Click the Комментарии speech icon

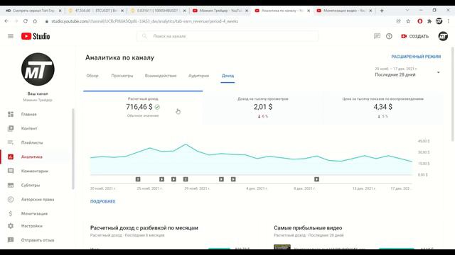point(11,171)
